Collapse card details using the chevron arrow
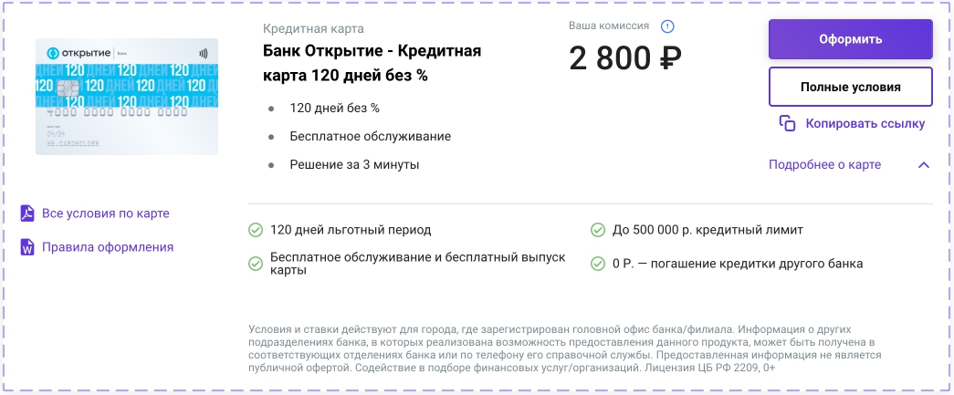 (923, 165)
